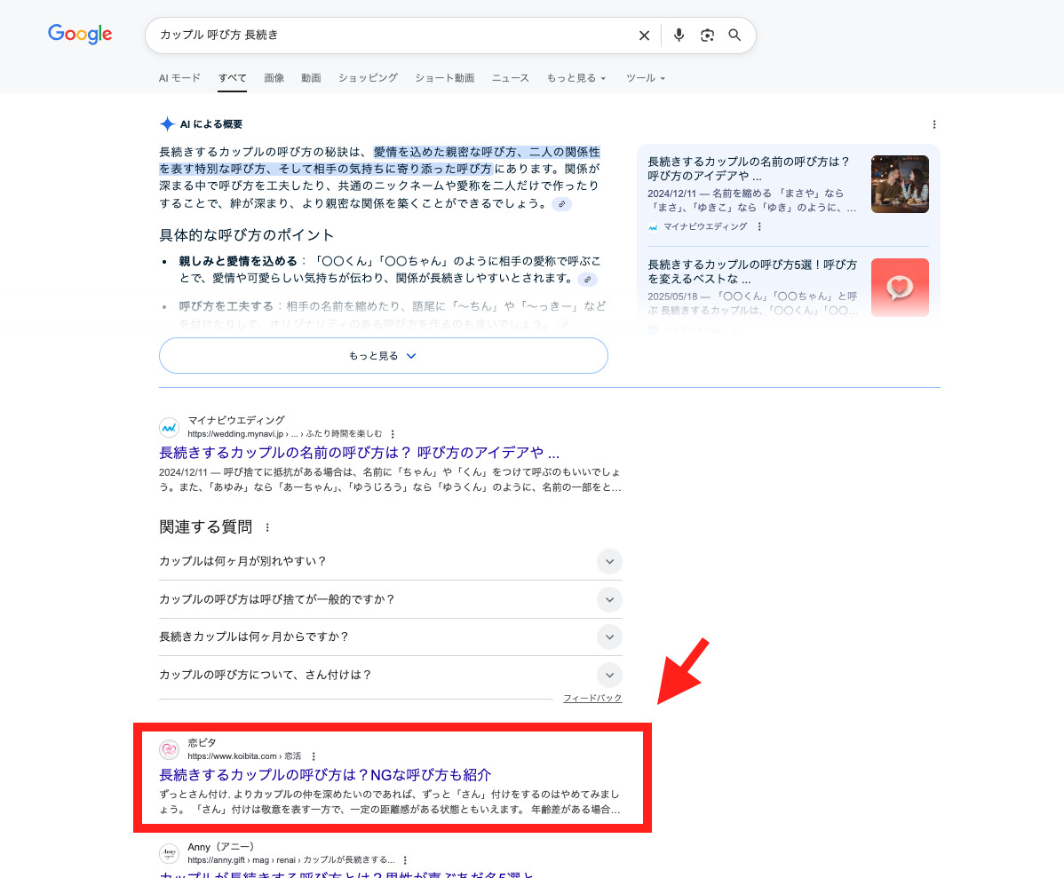The image size is (1064, 878).
Task: Click マイナビウエディング site name in result
Action: click(x=236, y=421)
